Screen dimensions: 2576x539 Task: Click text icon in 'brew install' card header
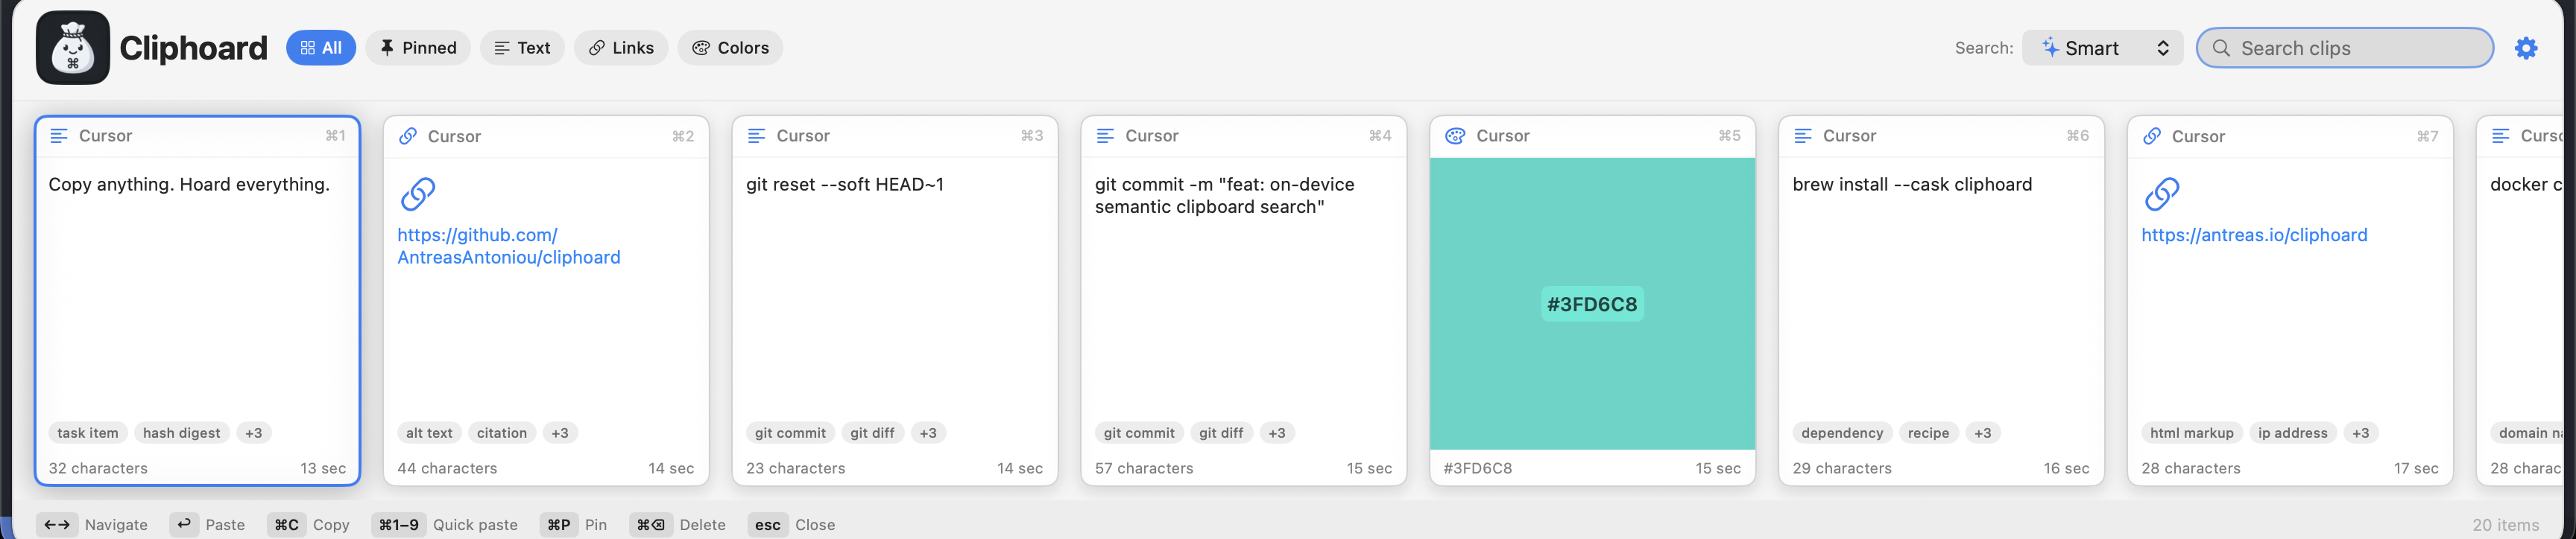pyautogui.click(x=1802, y=135)
